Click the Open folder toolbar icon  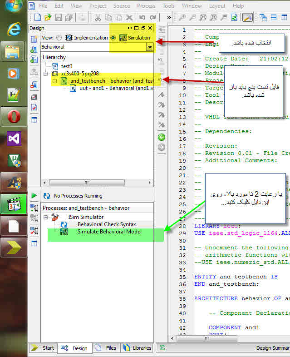(48, 17)
